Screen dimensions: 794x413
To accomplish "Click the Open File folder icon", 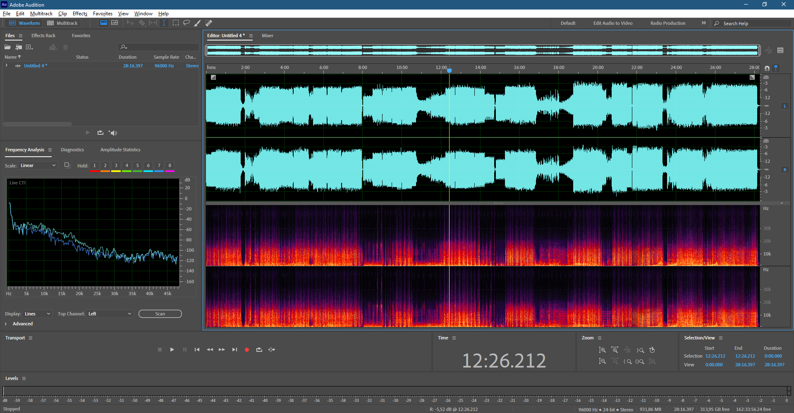I will click(x=7, y=47).
